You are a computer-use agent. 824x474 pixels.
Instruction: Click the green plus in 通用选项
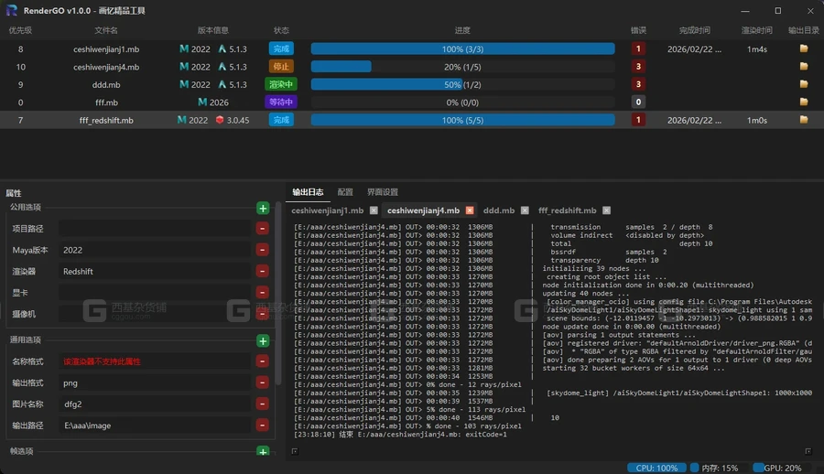pyautogui.click(x=263, y=341)
